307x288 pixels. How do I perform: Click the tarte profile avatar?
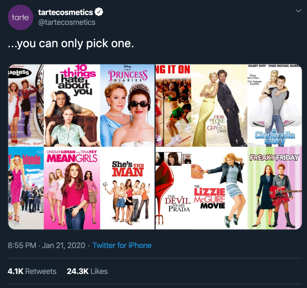pyautogui.click(x=21, y=17)
